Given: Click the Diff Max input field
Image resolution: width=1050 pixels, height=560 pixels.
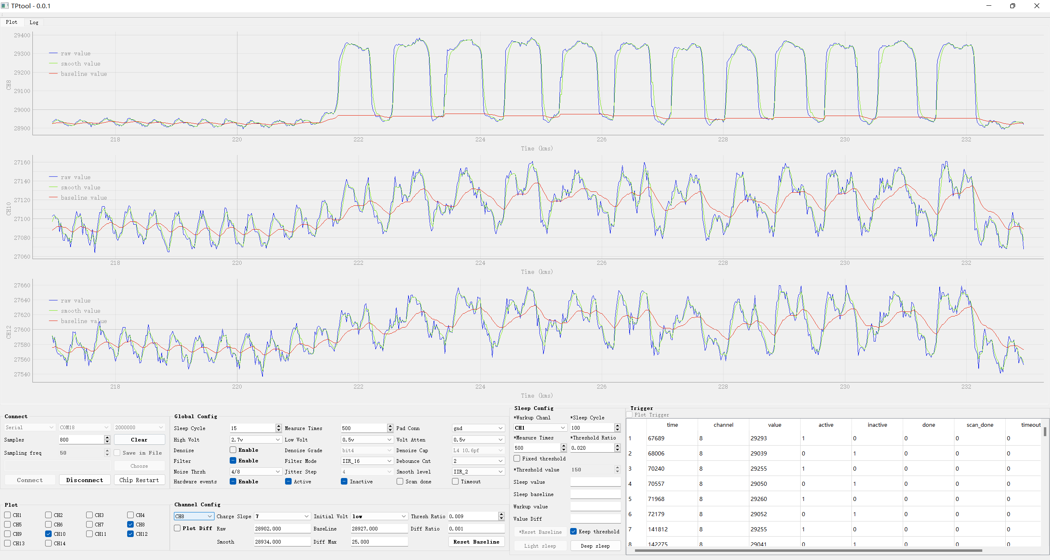Looking at the screenshot, I should [x=379, y=542].
